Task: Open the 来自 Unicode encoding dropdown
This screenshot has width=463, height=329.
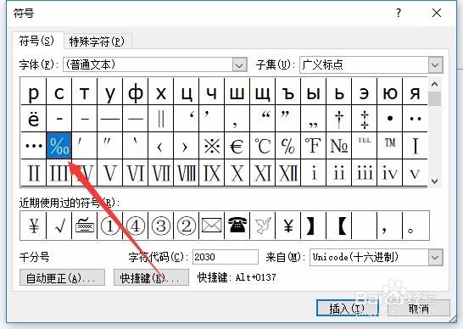Action: (435, 257)
